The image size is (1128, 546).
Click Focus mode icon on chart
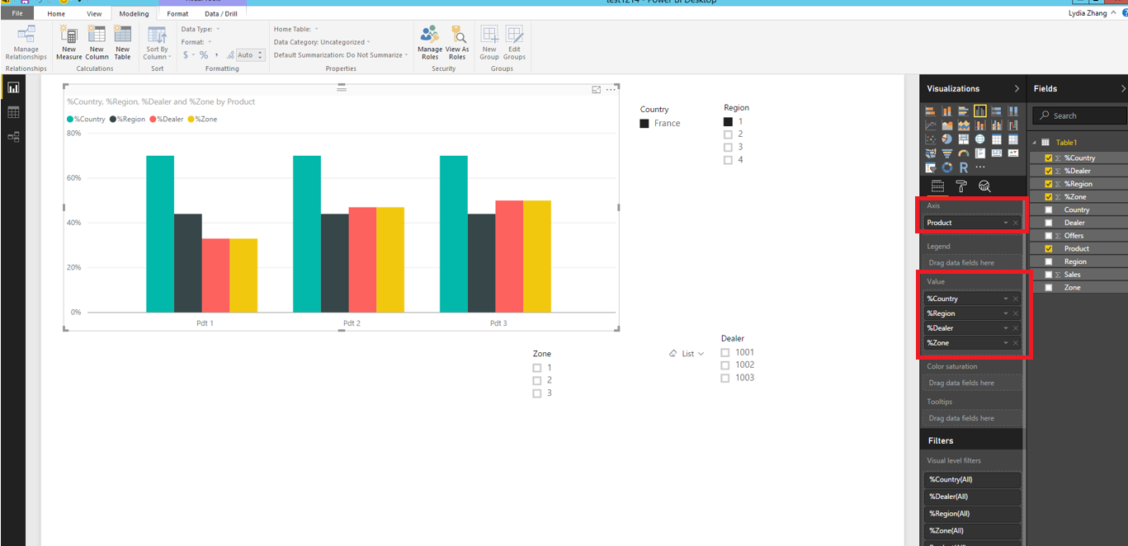pyautogui.click(x=597, y=90)
